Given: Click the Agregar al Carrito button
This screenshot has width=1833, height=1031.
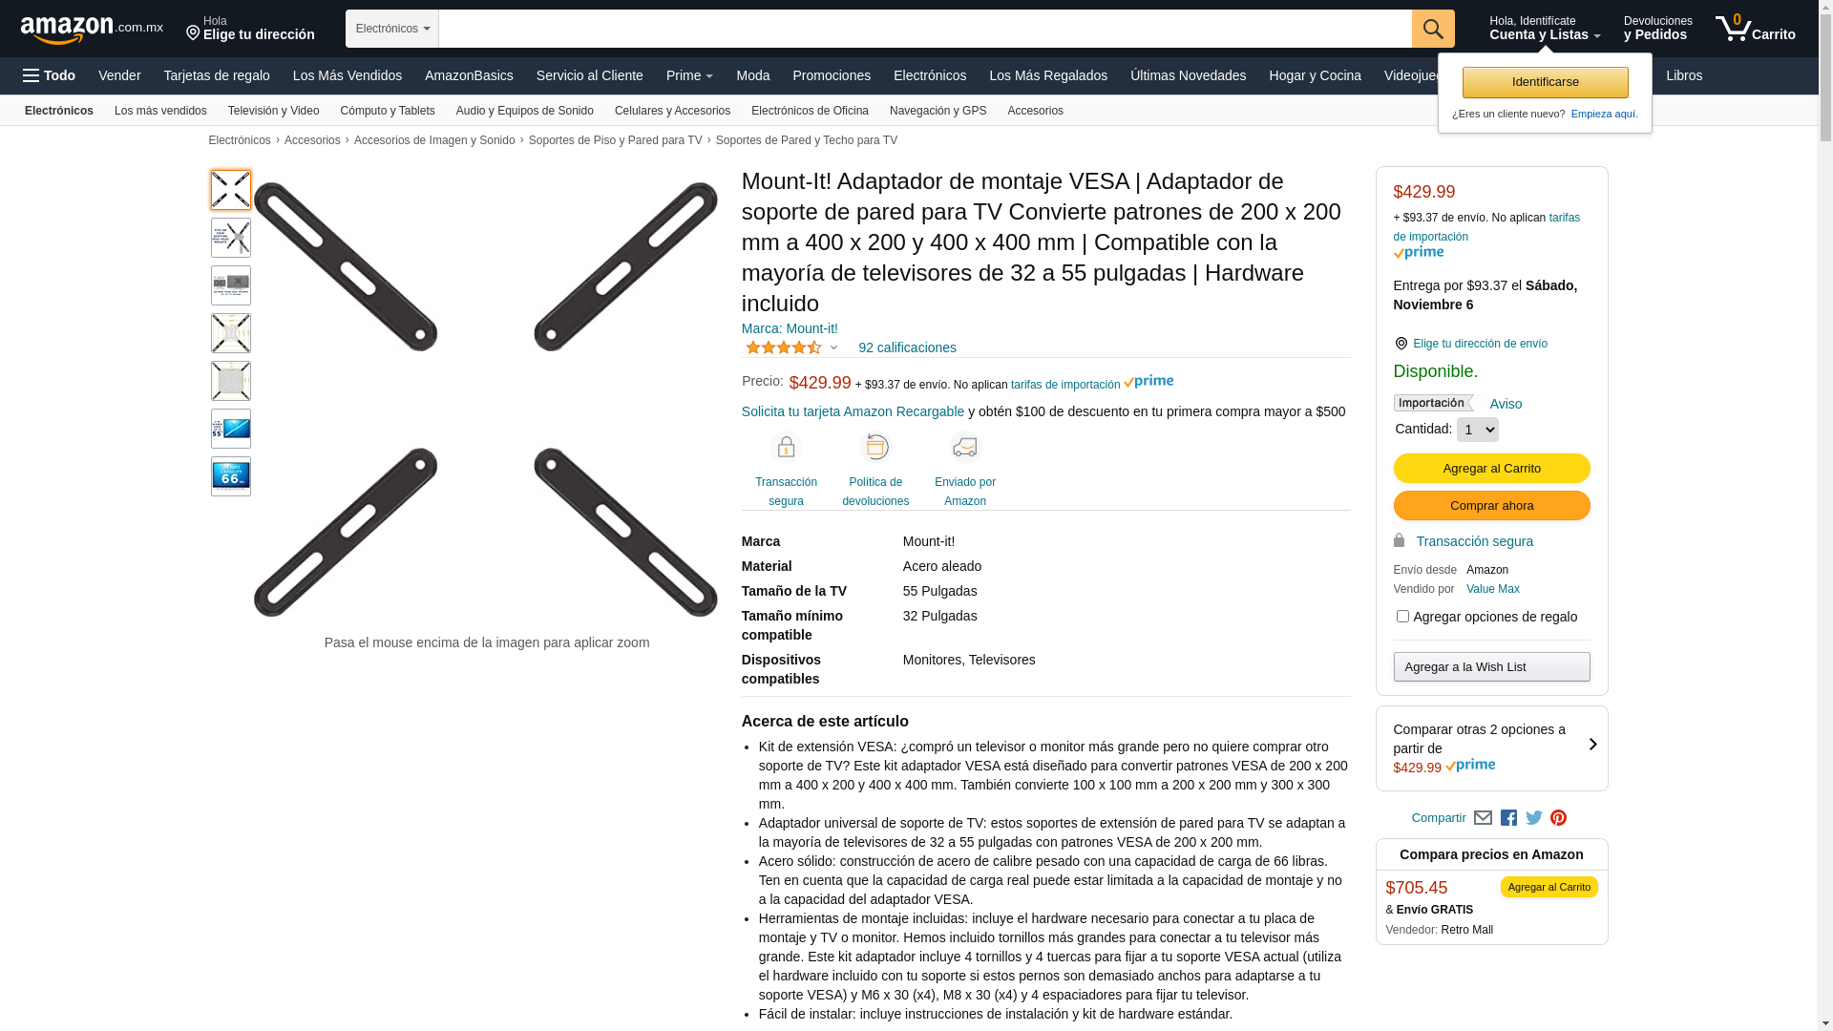Looking at the screenshot, I should pos(1491,469).
